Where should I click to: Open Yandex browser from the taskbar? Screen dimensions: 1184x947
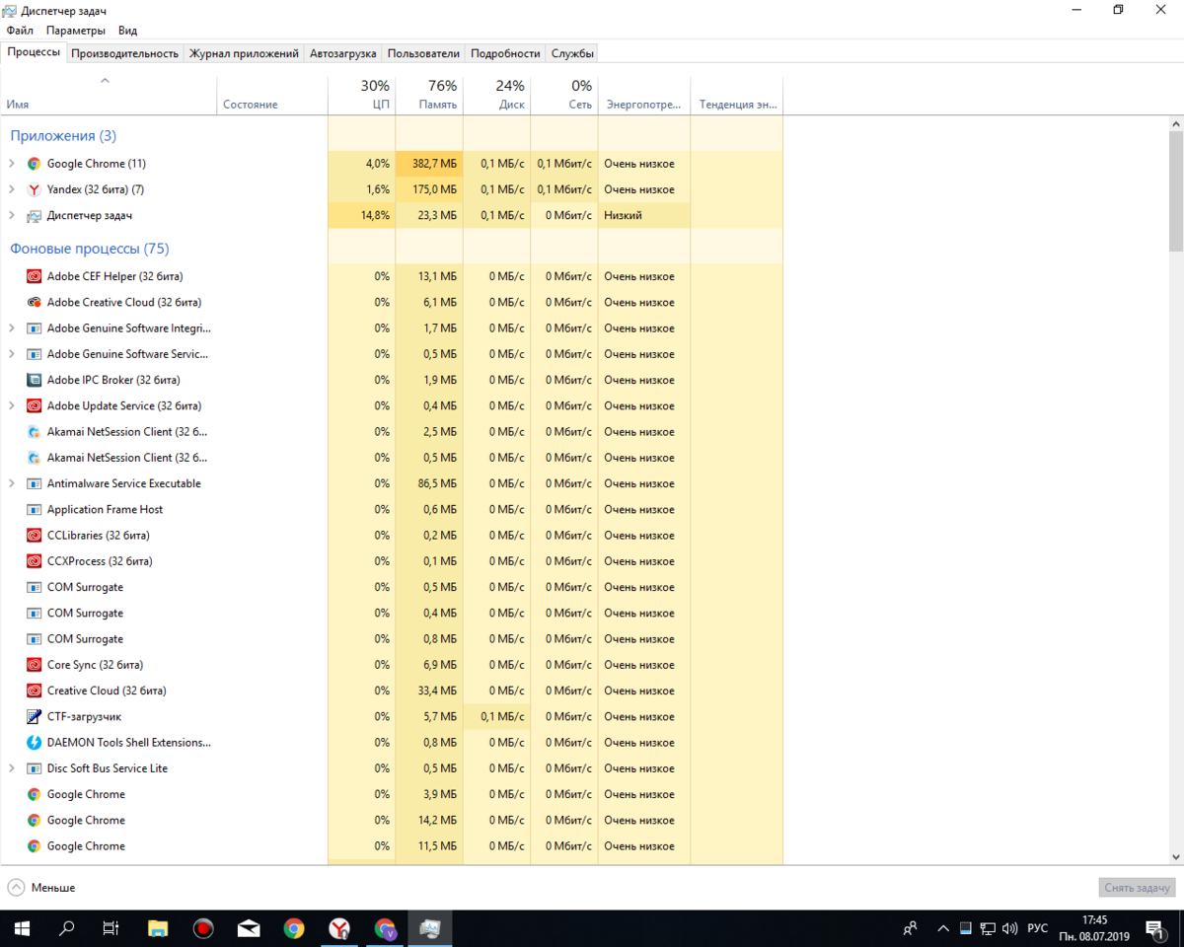(x=339, y=928)
